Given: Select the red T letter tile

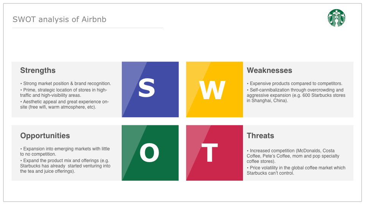Looking at the screenshot, I should click(214, 153).
